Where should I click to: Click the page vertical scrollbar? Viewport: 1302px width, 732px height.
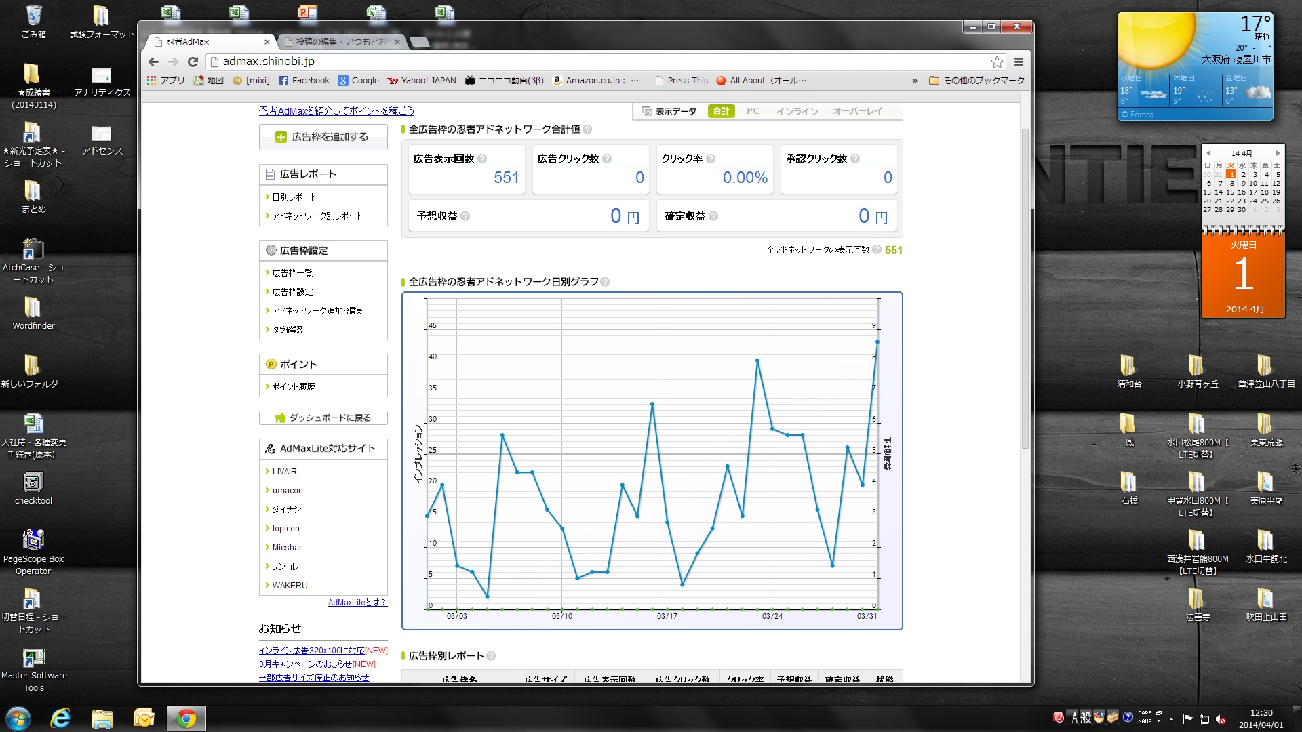click(x=1025, y=288)
